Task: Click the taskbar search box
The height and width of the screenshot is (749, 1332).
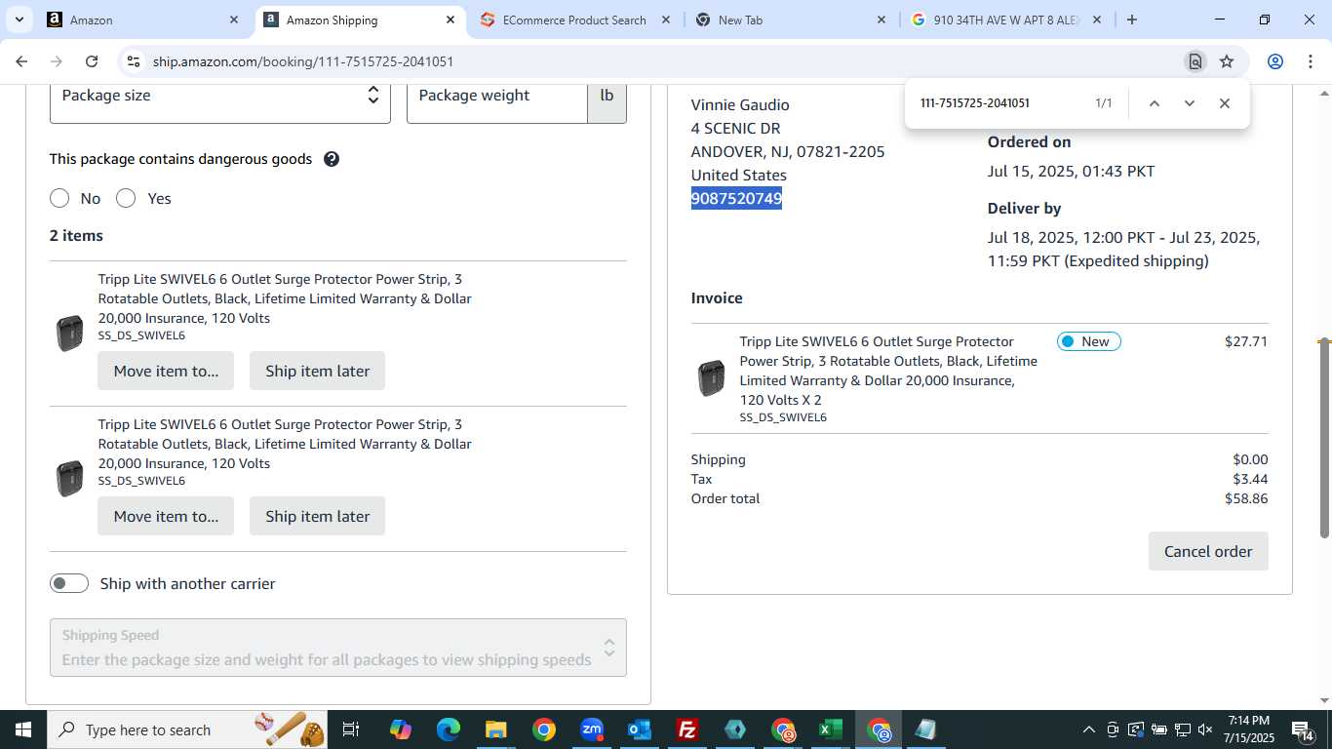Action: pyautogui.click(x=189, y=729)
